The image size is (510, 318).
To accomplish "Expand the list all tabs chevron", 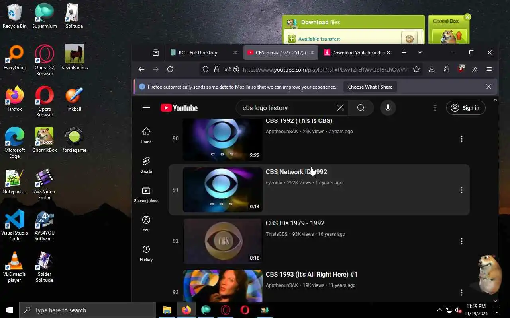I will pyautogui.click(x=420, y=52).
